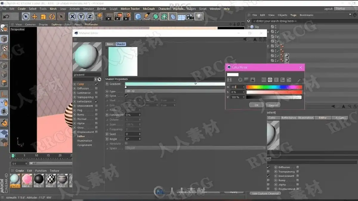Confirm with OK in Color Picker
Image resolution: width=358 pixels, height=201 pixels.
tap(257, 105)
